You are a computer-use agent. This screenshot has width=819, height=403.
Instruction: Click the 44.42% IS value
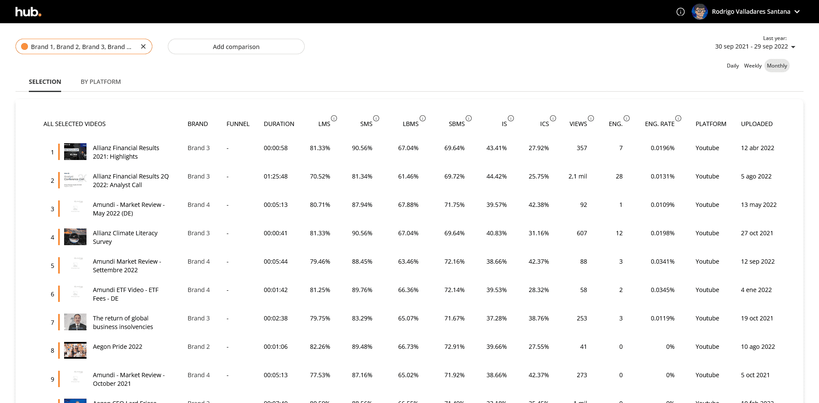pos(496,176)
